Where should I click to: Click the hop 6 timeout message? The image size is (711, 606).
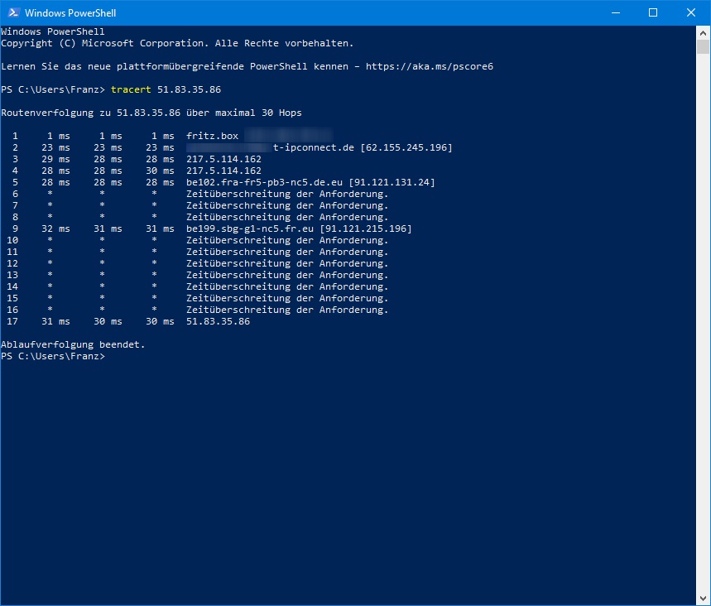tap(287, 194)
